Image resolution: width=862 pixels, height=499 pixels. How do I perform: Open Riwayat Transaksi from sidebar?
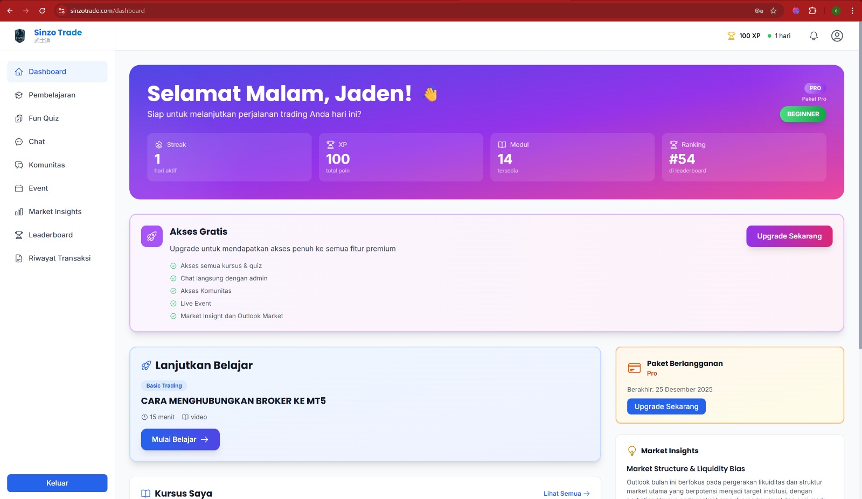click(x=59, y=258)
